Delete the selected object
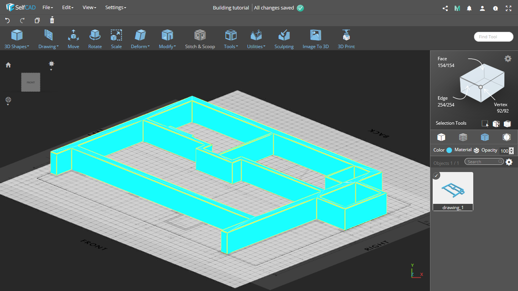518x291 pixels. pyautogui.click(x=52, y=20)
